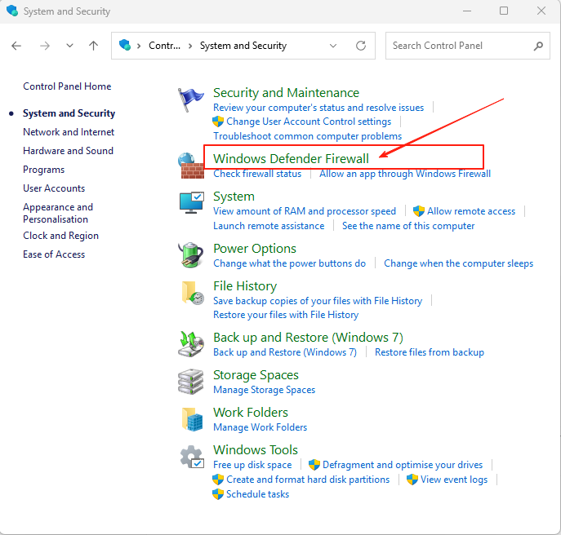
Task: Click the System monitor icon
Action: click(x=191, y=202)
